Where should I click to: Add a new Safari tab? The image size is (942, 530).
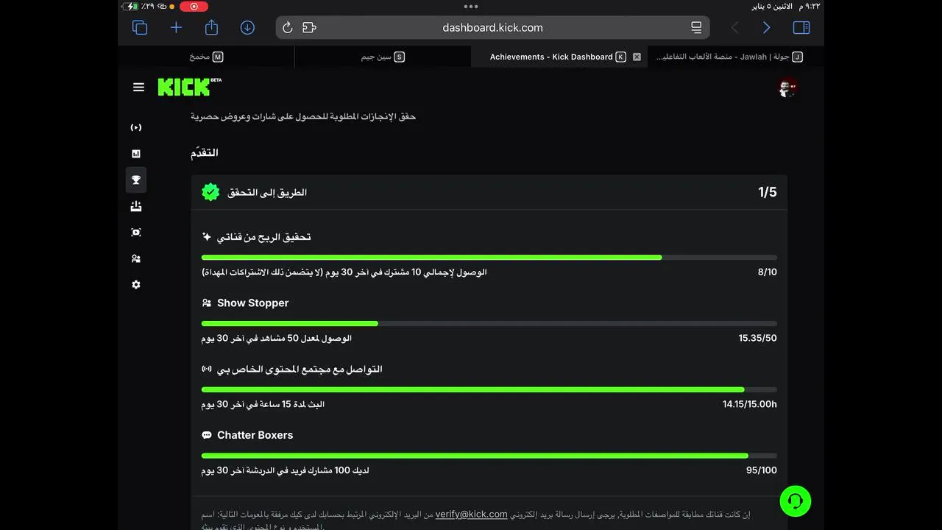pos(176,27)
